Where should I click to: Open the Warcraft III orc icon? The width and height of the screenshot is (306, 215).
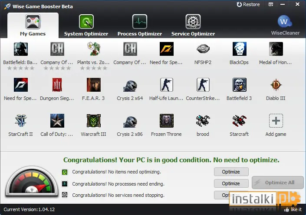tap(93, 121)
